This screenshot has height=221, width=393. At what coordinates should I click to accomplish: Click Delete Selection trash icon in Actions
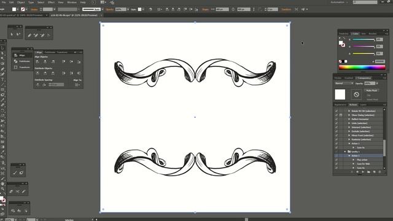(x=379, y=172)
